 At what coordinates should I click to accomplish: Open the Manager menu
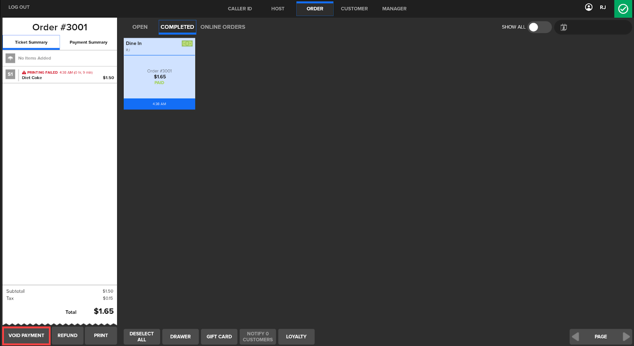point(394,9)
